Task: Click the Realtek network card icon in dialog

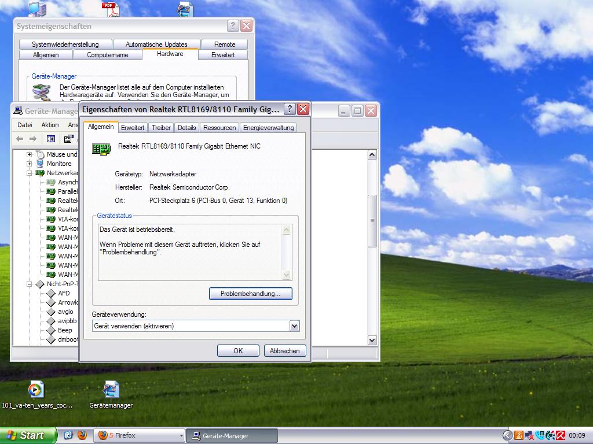Action: tap(101, 149)
